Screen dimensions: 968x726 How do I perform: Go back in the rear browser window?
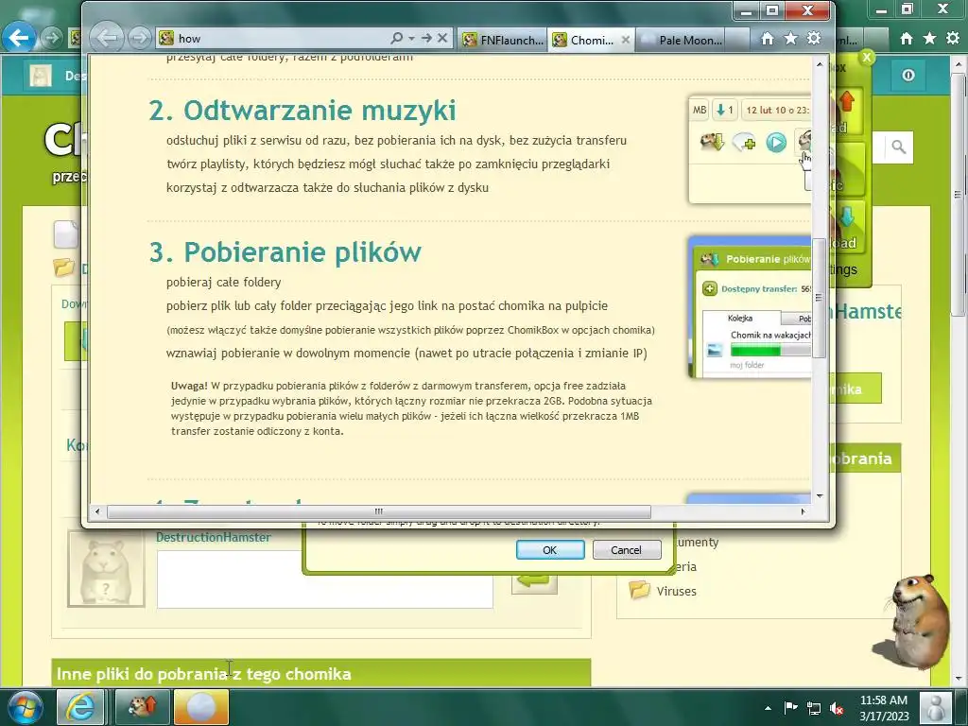19,38
